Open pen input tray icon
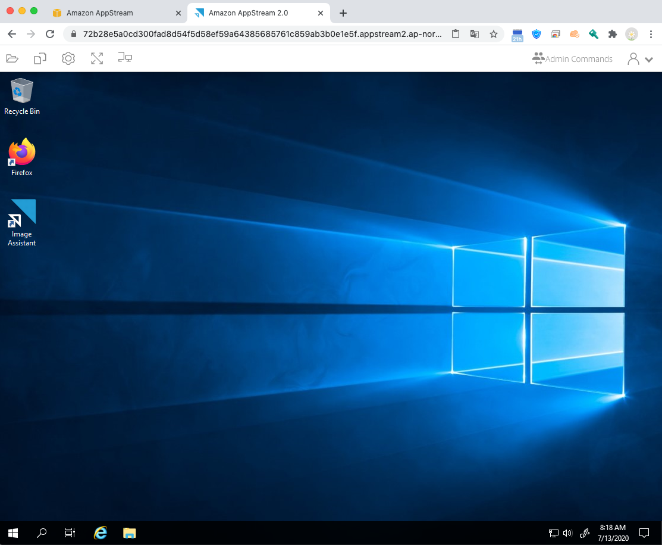The height and width of the screenshot is (545, 662). click(x=584, y=533)
